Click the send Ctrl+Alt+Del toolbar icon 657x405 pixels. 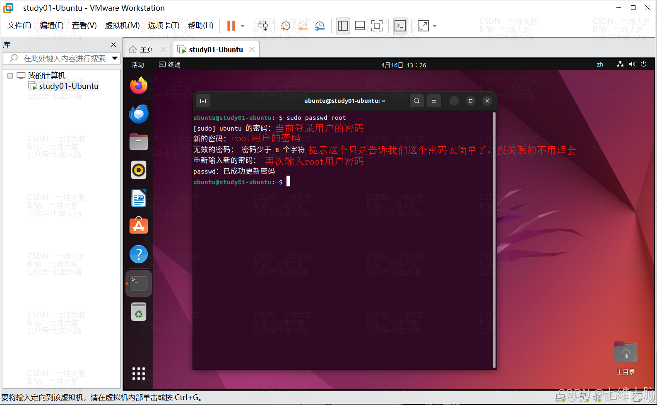263,26
